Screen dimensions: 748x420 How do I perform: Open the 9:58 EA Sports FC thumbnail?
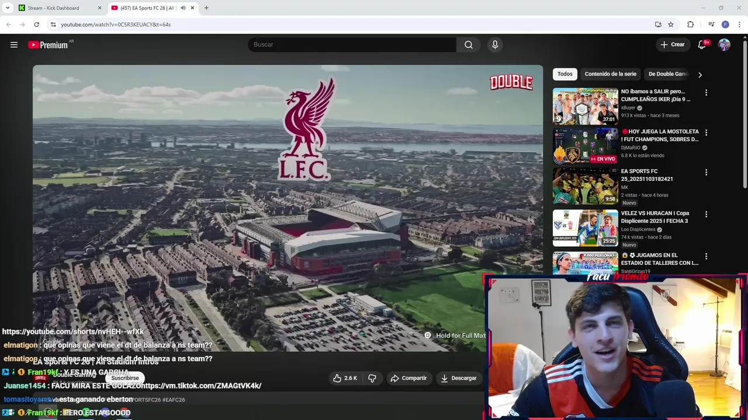click(x=585, y=186)
